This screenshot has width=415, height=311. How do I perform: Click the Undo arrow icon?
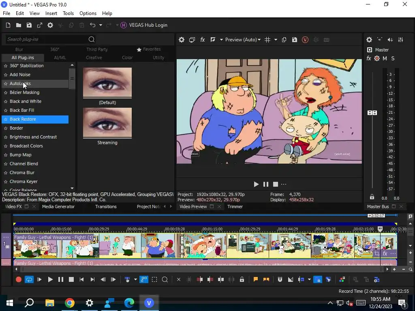click(x=92, y=25)
